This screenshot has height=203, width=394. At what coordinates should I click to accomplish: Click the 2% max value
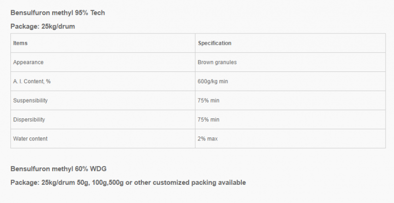click(x=207, y=138)
